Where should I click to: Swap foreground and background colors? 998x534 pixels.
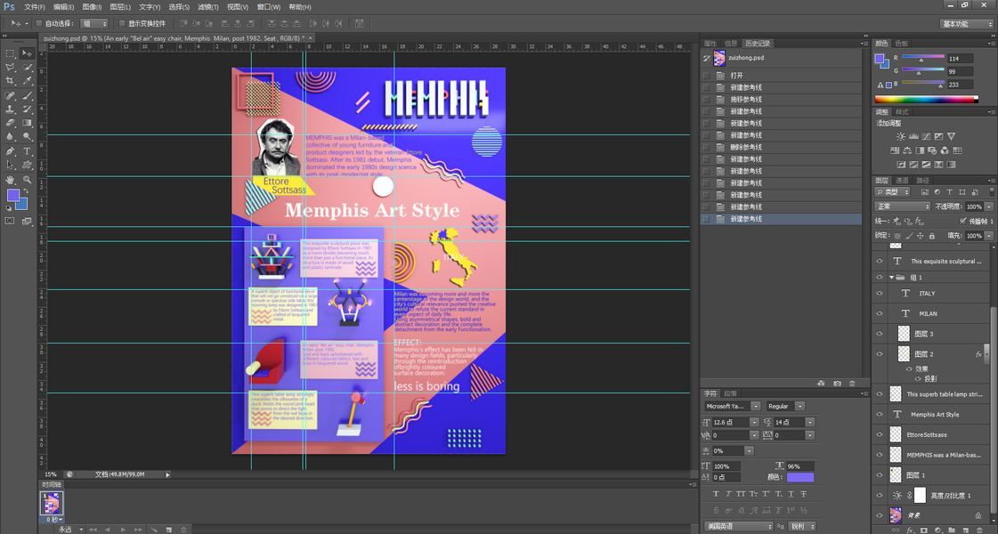coord(26,191)
